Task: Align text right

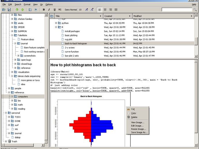Action: [110, 9]
